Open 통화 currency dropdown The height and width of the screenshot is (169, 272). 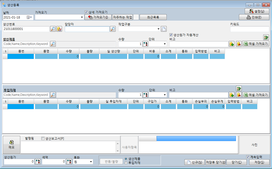tap(91, 162)
